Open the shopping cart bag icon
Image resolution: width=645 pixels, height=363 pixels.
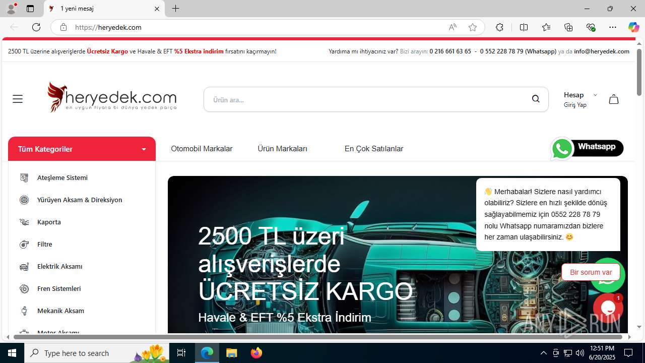(614, 99)
